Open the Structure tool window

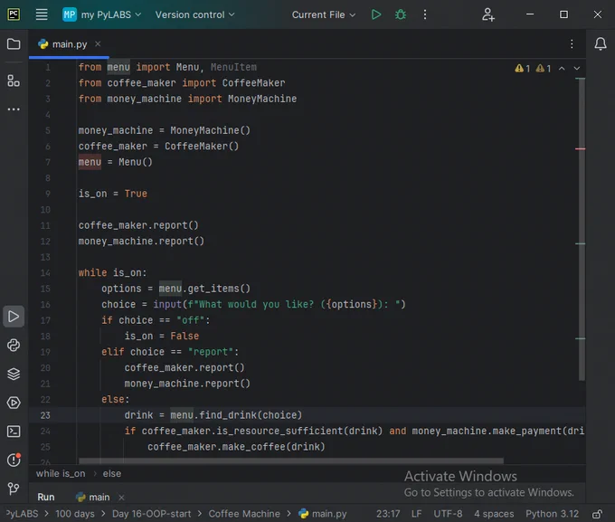pos(14,81)
